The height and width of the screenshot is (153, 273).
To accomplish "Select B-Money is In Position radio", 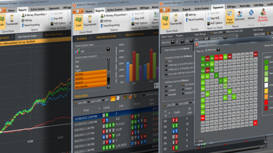I will (166, 70).
